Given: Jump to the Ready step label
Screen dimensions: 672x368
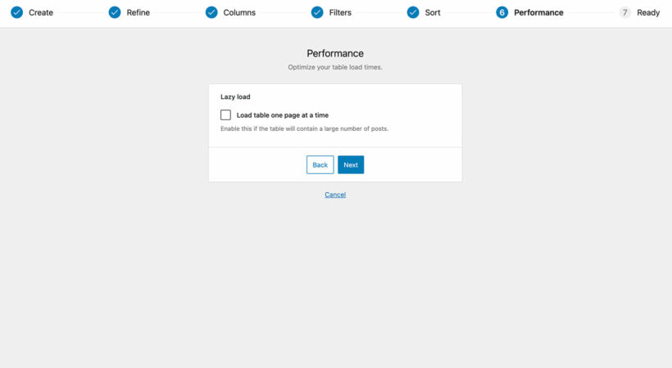Looking at the screenshot, I should coord(648,12).
